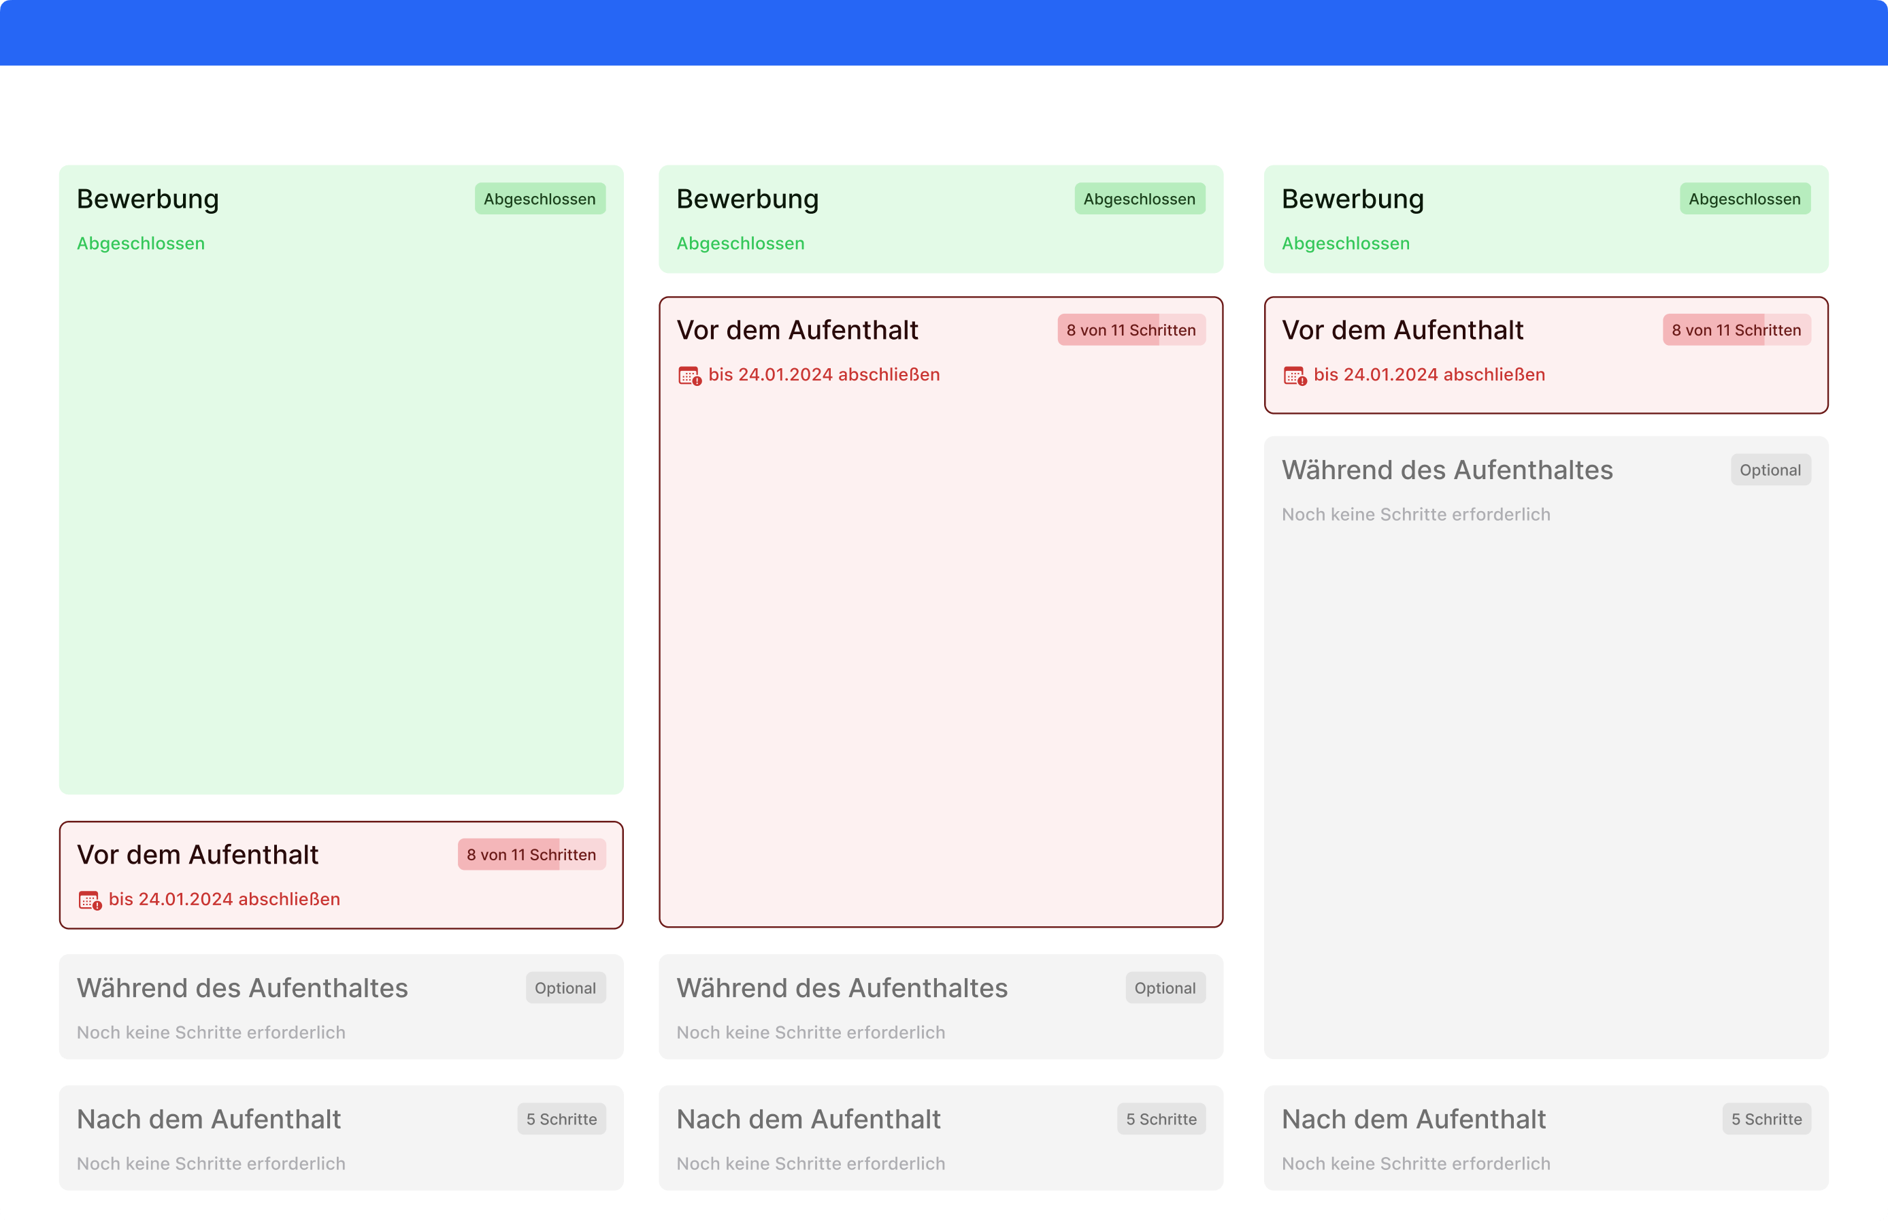The width and height of the screenshot is (1888, 1221).
Task: Open the tall green Bewerbung card title
Action: tap(148, 199)
